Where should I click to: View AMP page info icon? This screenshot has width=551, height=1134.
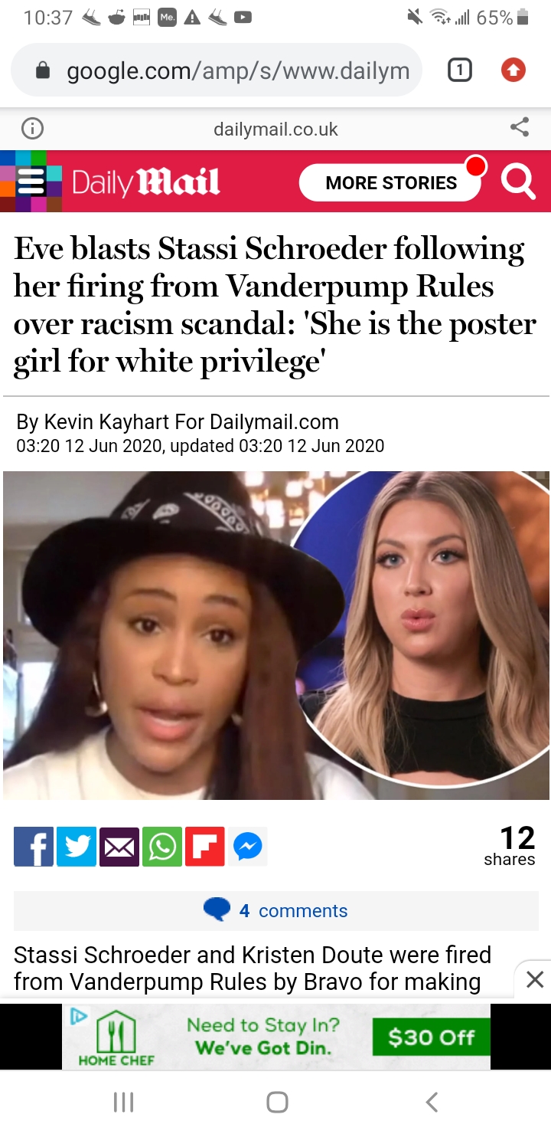[x=32, y=129]
